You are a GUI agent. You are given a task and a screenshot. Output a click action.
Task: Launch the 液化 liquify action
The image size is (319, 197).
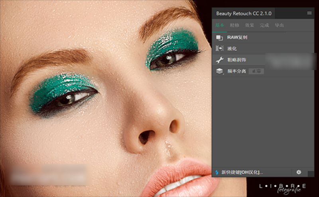click(232, 49)
